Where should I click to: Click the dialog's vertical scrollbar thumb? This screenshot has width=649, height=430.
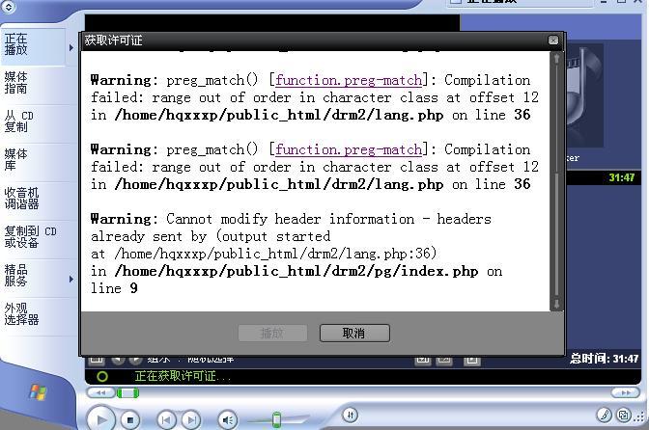pyautogui.click(x=556, y=235)
